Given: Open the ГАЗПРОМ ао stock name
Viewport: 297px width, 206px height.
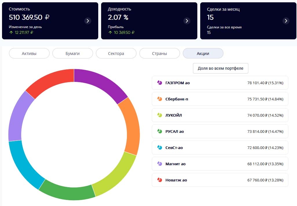Looking at the screenshot, I should [178, 83].
